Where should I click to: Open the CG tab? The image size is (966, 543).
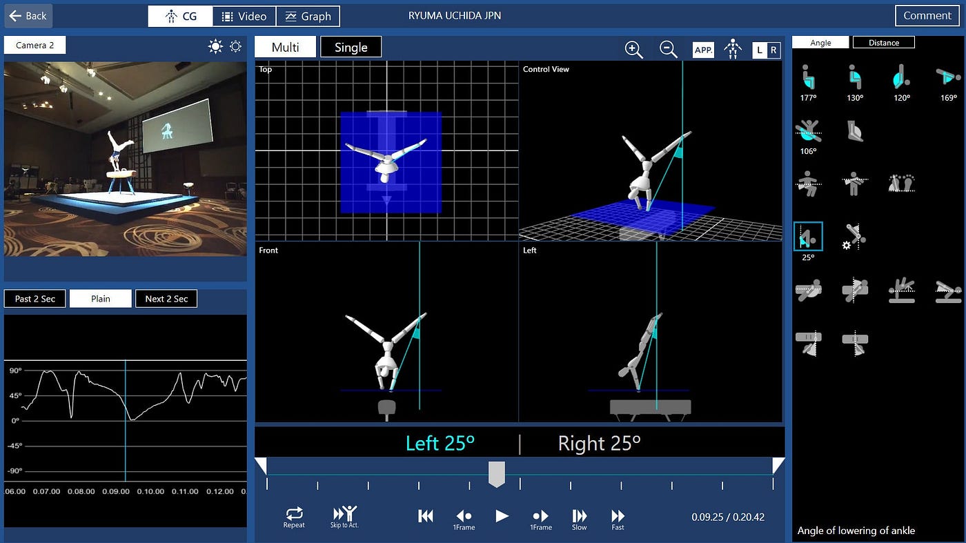pos(180,16)
